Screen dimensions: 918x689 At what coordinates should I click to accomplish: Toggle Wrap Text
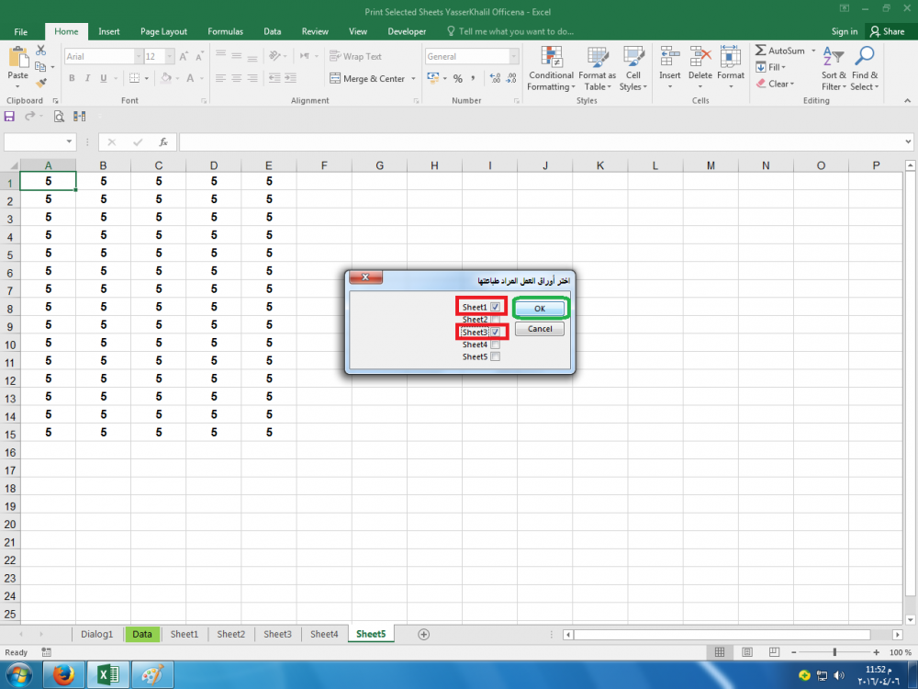pos(355,56)
